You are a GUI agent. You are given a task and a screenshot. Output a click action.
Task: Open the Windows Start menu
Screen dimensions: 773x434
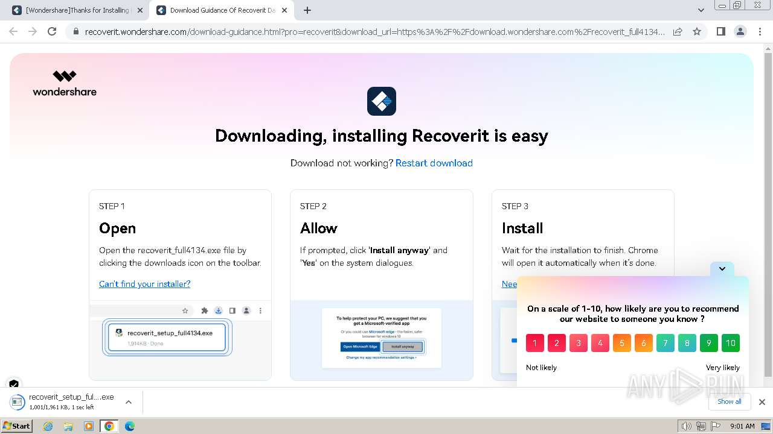[17, 426]
